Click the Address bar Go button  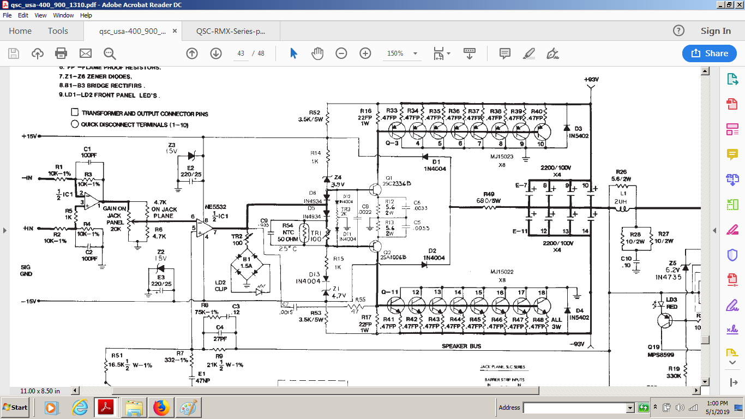pyautogui.click(x=644, y=408)
